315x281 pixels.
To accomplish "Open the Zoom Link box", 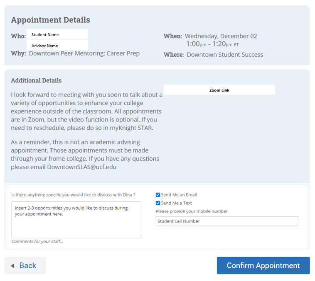I will [x=219, y=90].
